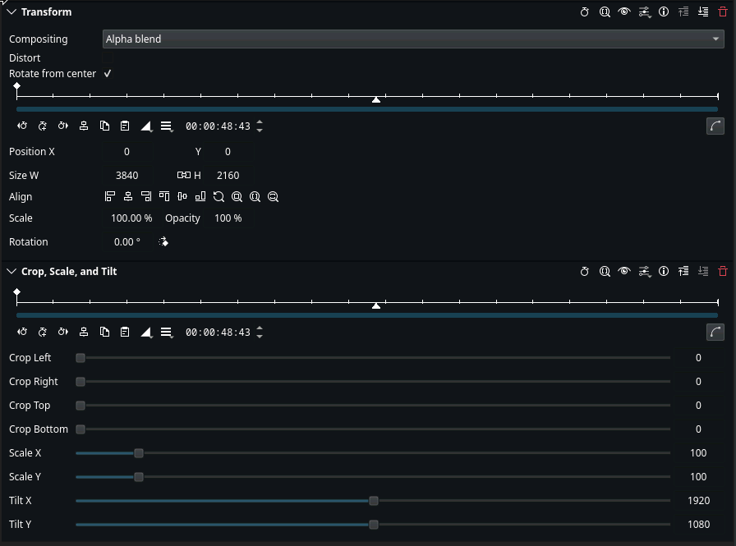Uncheck Rotate from center
The image size is (736, 546).
click(108, 74)
